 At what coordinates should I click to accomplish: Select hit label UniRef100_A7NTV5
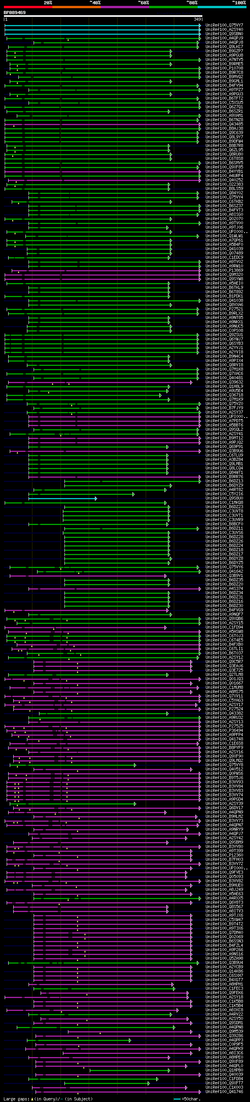click(224, 59)
